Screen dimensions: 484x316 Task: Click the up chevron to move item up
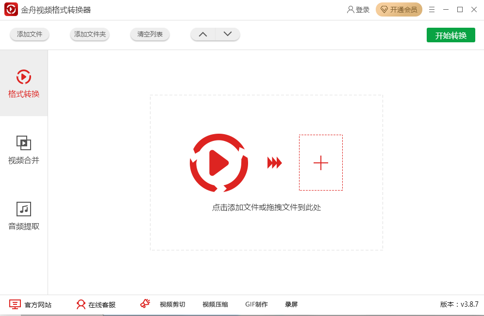click(x=203, y=34)
